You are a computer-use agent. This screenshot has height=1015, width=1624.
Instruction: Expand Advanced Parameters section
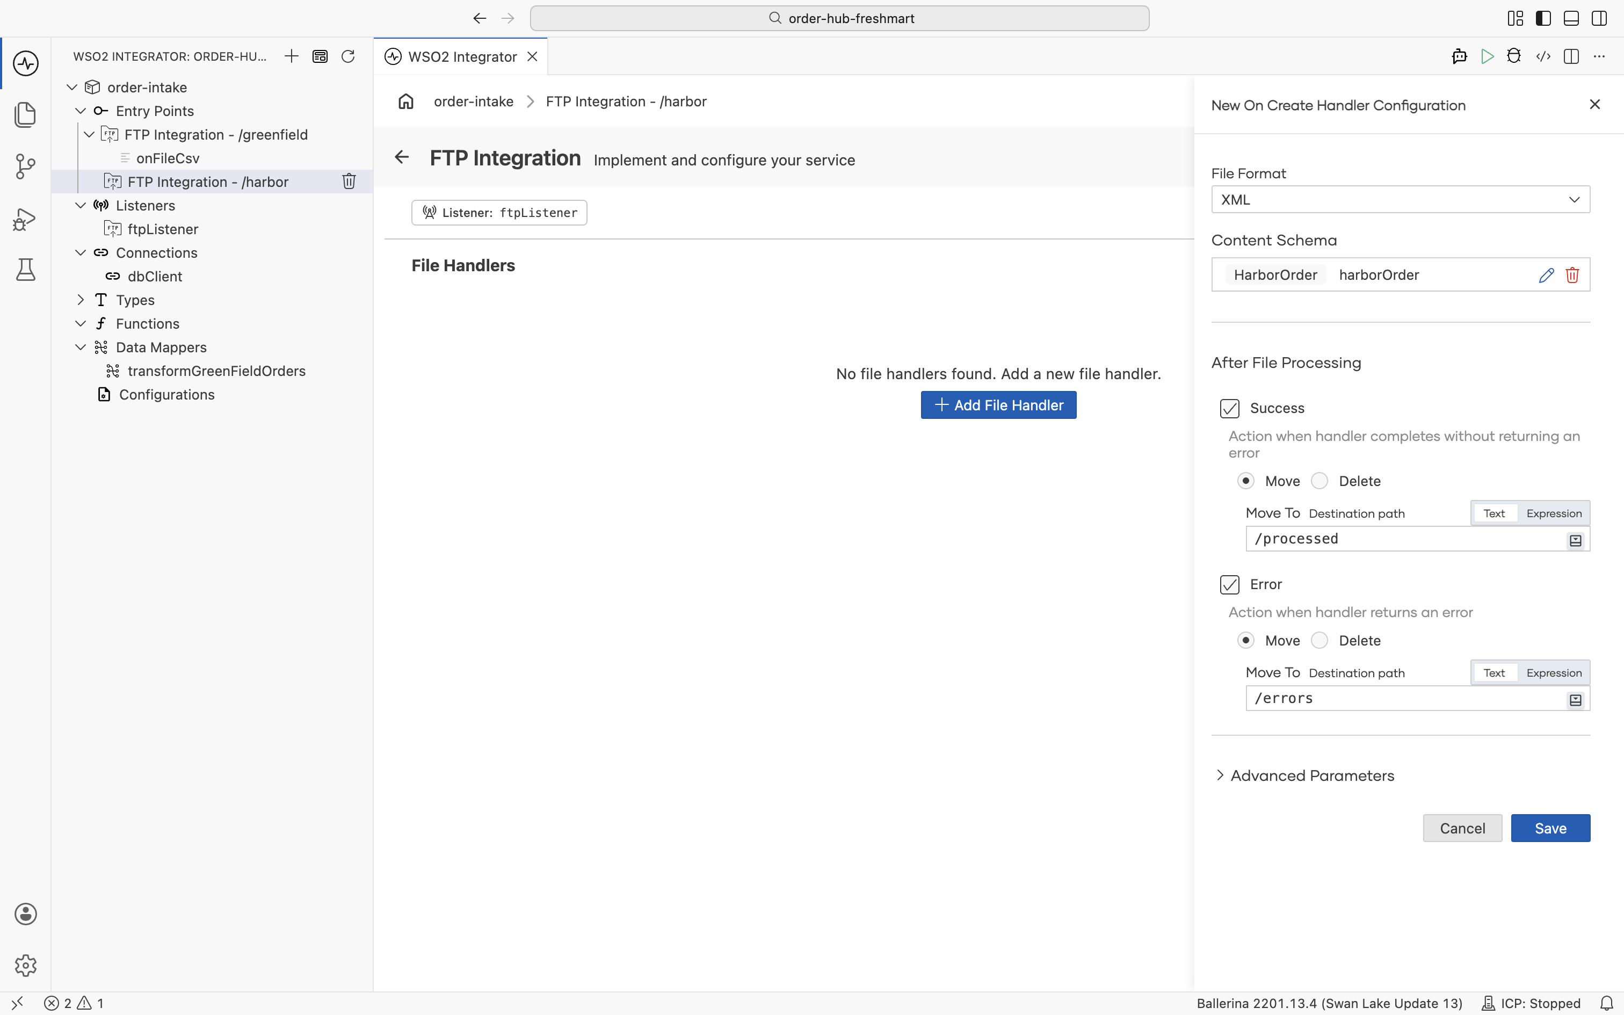[1305, 775]
